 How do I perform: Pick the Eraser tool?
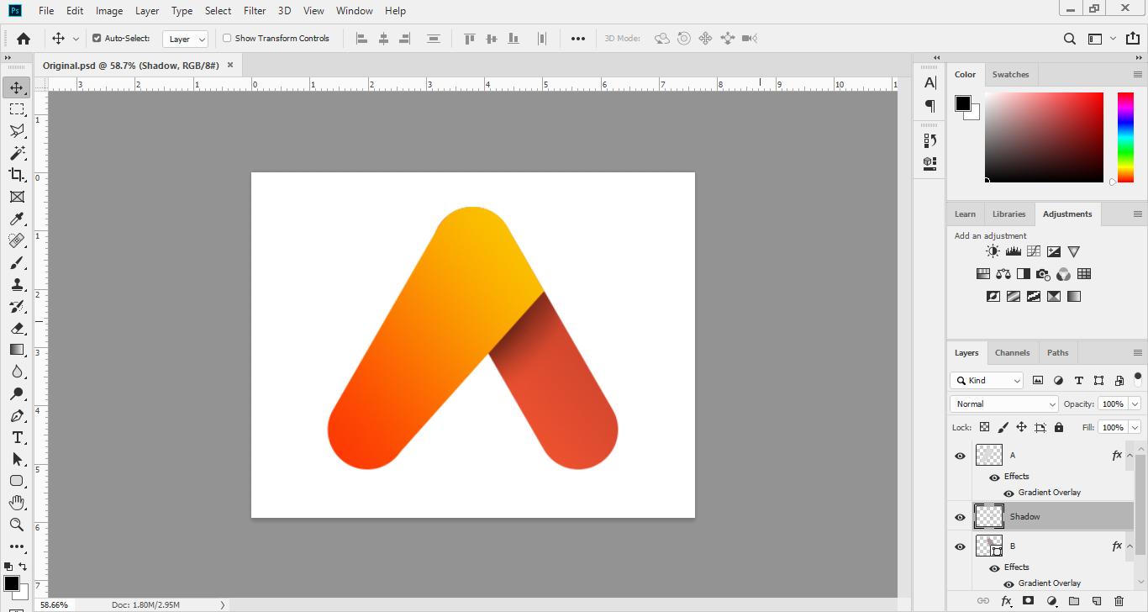16,328
